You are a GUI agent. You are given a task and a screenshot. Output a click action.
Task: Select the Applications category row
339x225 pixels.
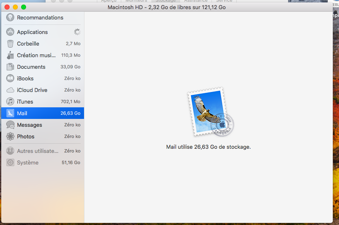(43, 32)
